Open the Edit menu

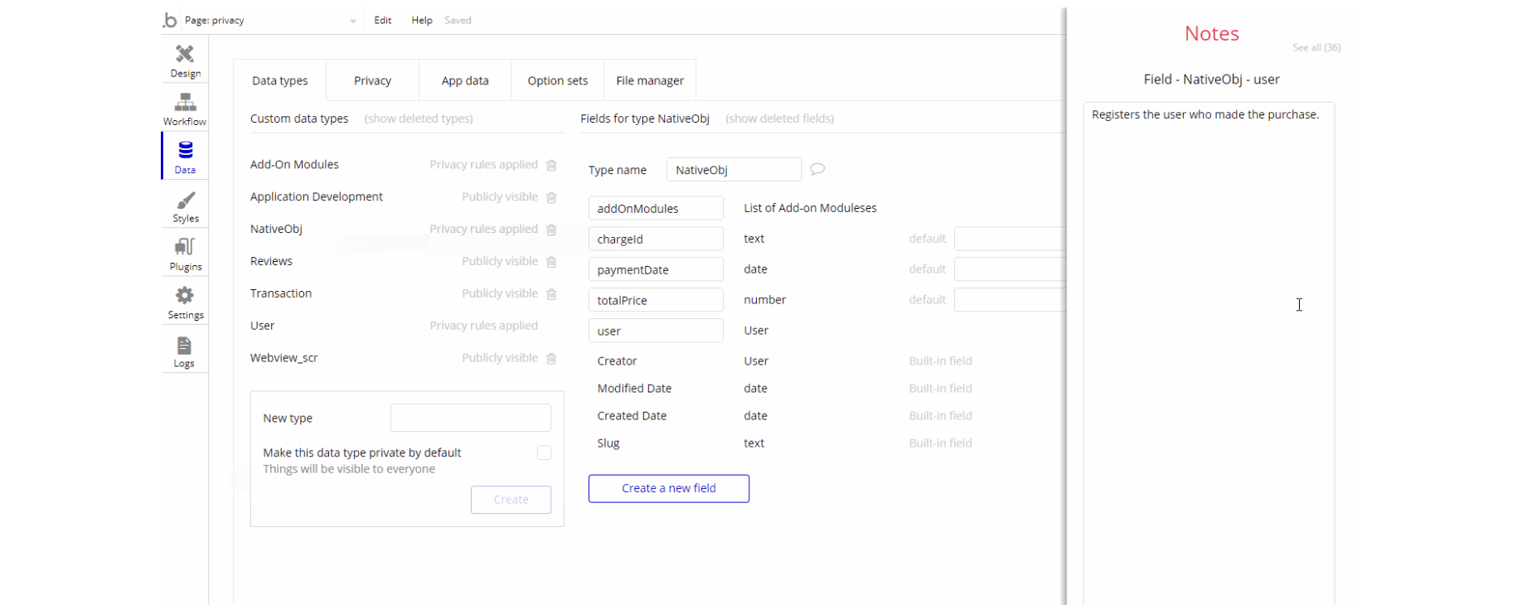382,20
